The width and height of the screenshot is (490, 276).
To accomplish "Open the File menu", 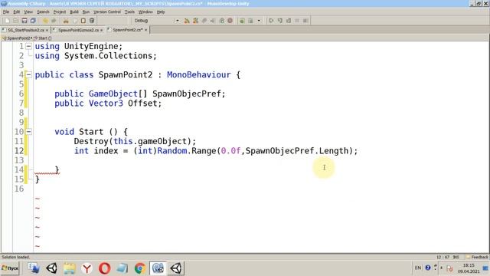I will tap(6, 12).
